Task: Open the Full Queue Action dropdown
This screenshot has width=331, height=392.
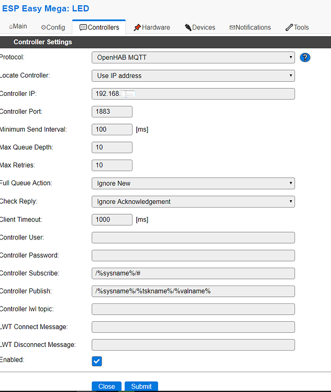Action: [x=193, y=183]
